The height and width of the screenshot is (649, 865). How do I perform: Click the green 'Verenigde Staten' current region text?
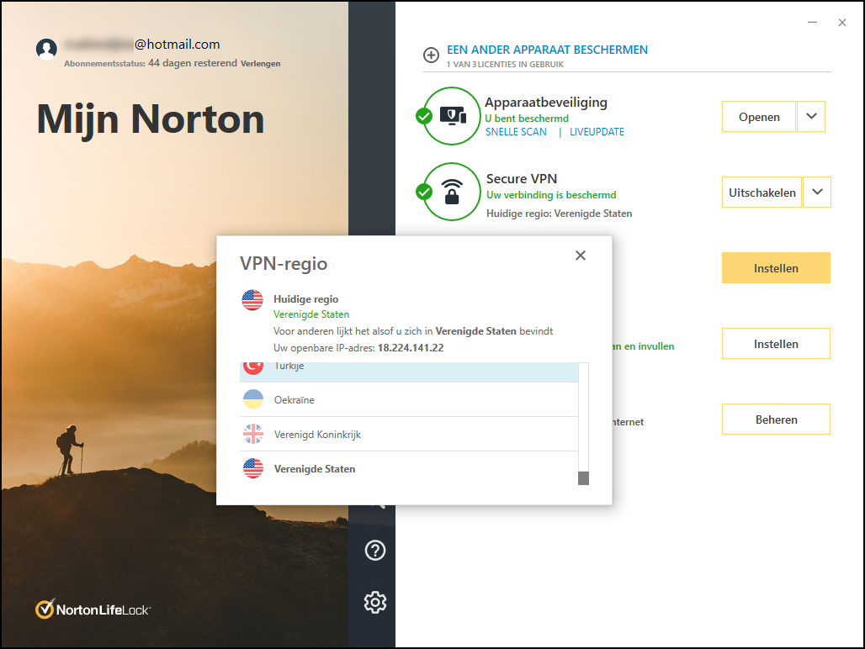[311, 314]
